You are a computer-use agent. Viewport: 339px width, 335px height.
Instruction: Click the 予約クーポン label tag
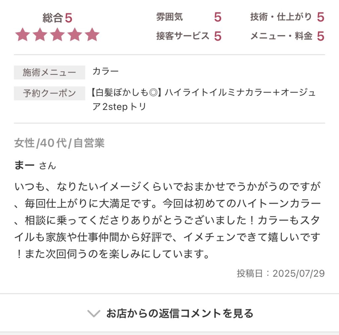tap(49, 93)
